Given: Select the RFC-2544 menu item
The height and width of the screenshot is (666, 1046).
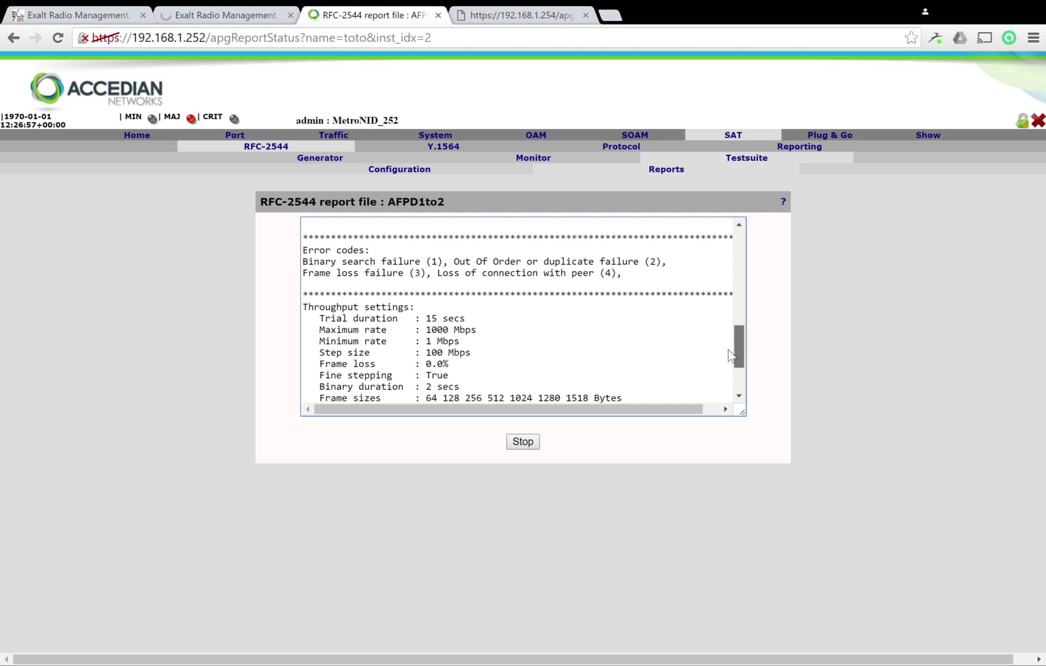Looking at the screenshot, I should (266, 146).
